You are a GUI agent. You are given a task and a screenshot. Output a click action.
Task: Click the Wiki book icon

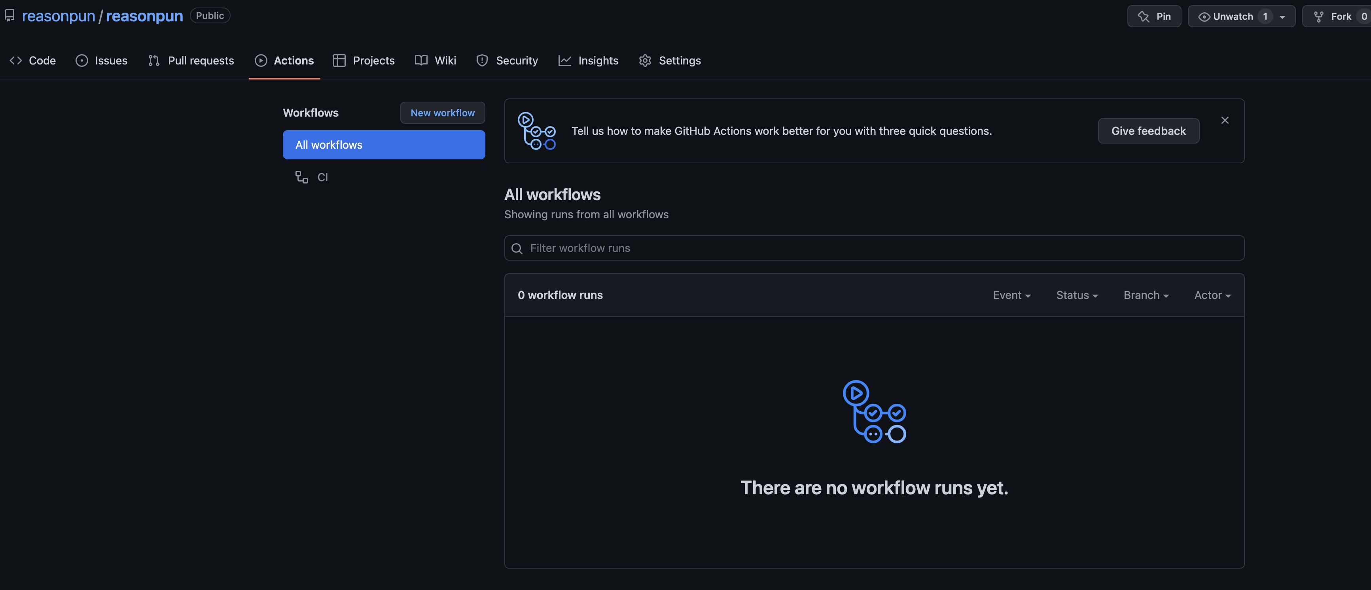pos(421,61)
